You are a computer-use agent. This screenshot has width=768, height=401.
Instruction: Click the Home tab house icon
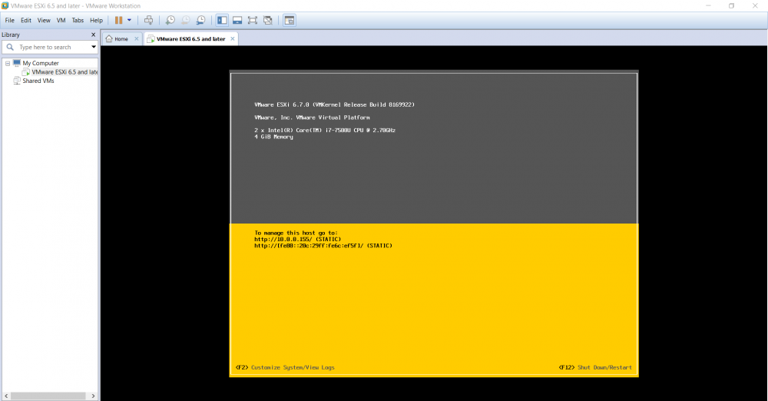click(x=109, y=38)
